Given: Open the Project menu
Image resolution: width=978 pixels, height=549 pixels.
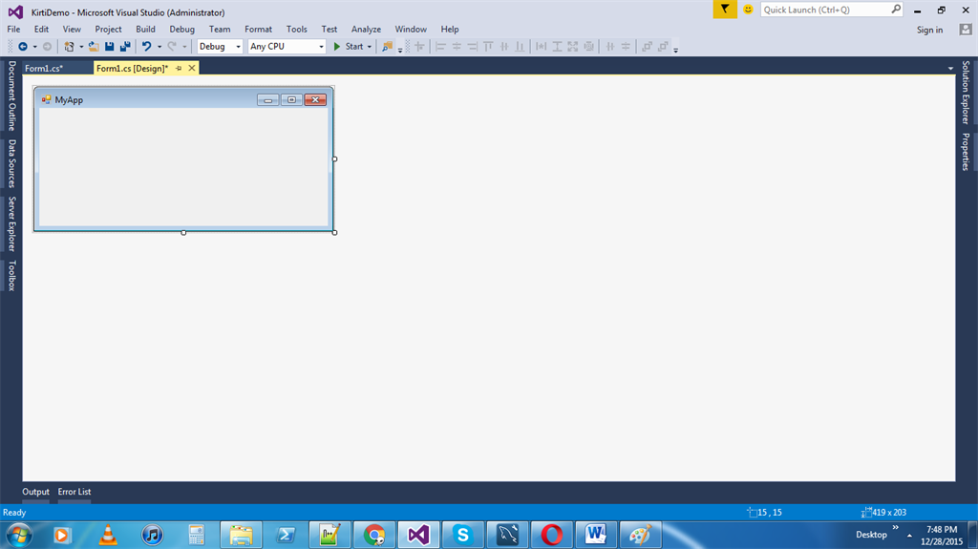Looking at the screenshot, I should tap(108, 30).
